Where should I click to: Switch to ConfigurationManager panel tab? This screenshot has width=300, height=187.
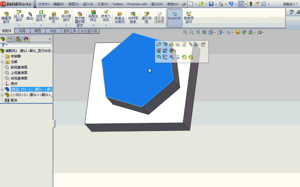[18, 39]
